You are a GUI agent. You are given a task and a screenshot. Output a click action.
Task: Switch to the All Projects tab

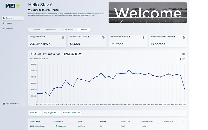point(36,30)
